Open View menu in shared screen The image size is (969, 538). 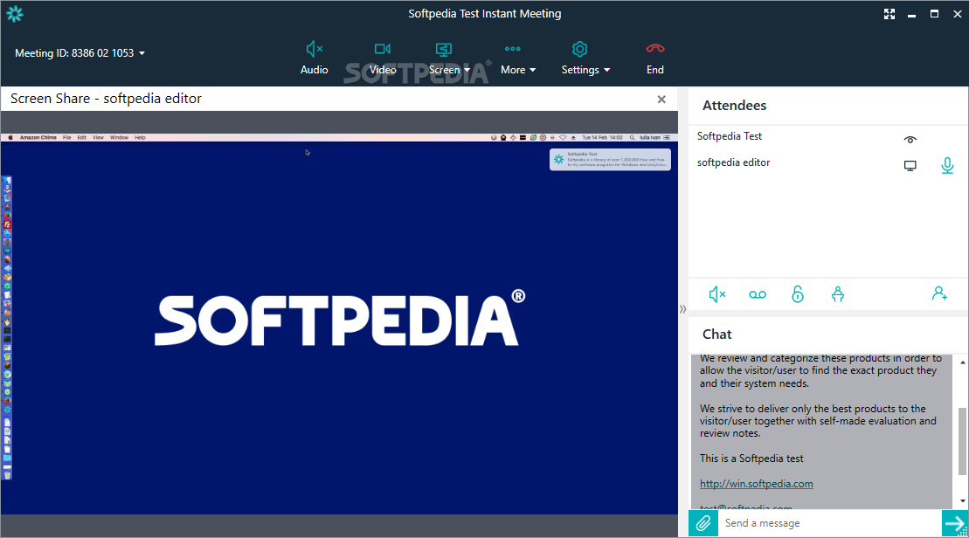98,138
